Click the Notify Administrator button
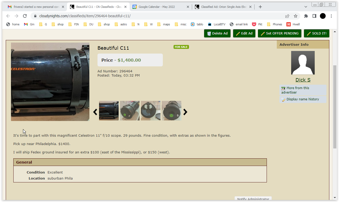The image size is (339, 202). tap(253, 199)
